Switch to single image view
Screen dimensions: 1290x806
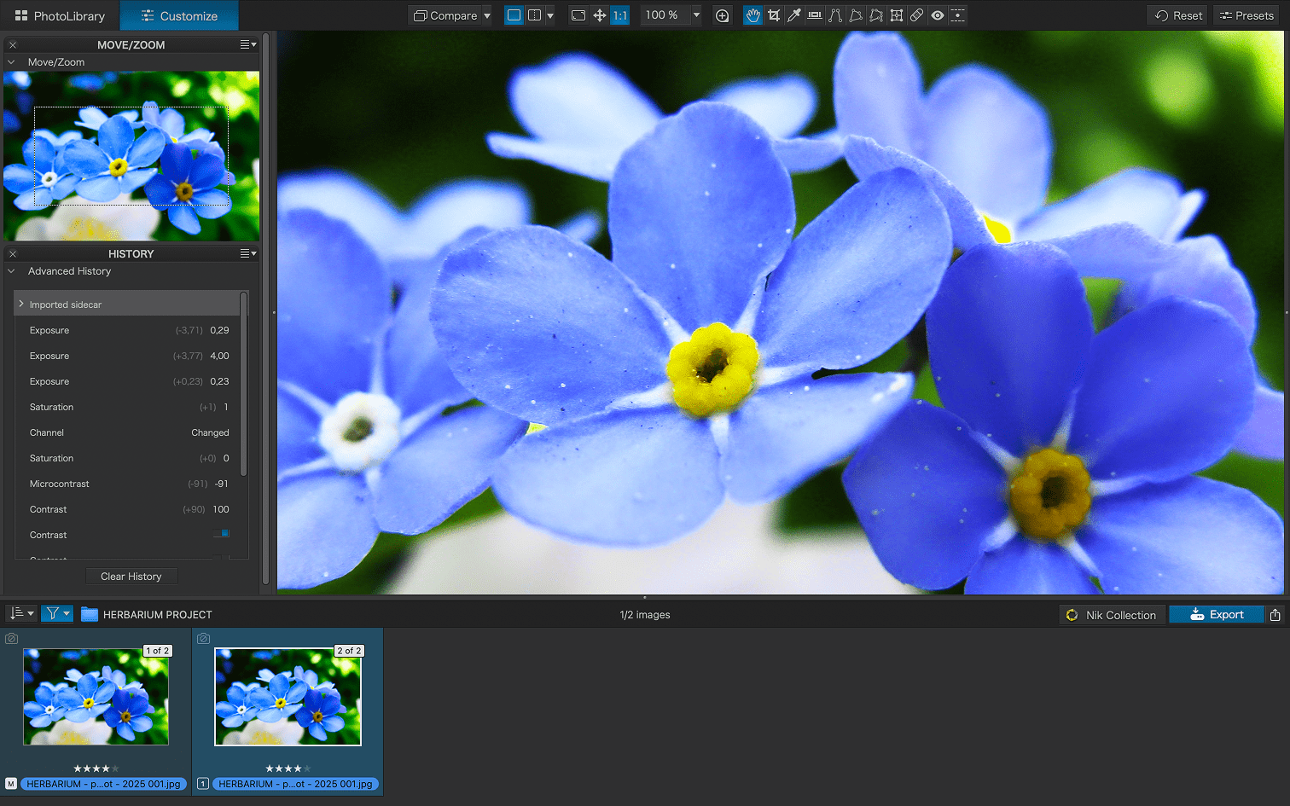click(x=514, y=15)
